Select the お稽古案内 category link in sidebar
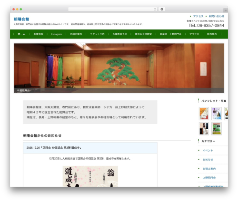This screenshot has height=201, width=238. click(x=209, y=169)
